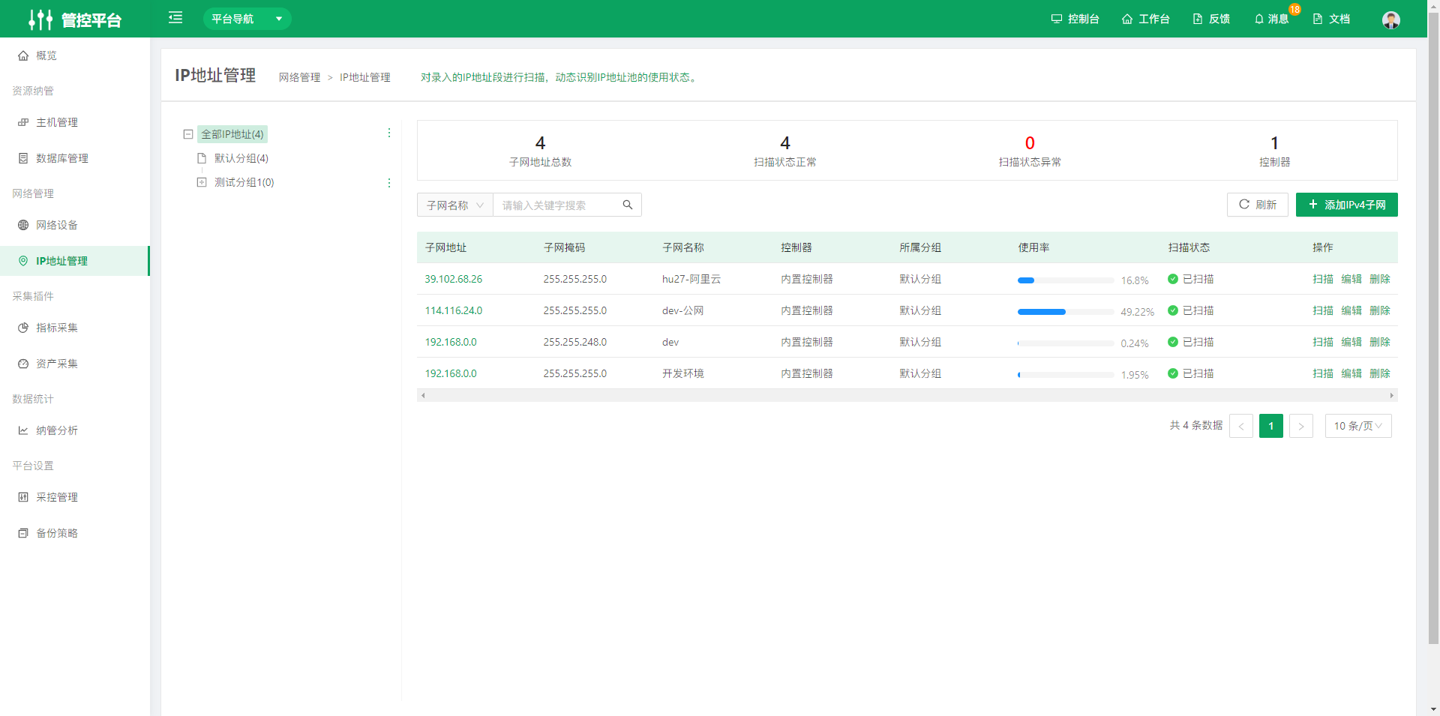Click the user avatar icon

[1391, 19]
